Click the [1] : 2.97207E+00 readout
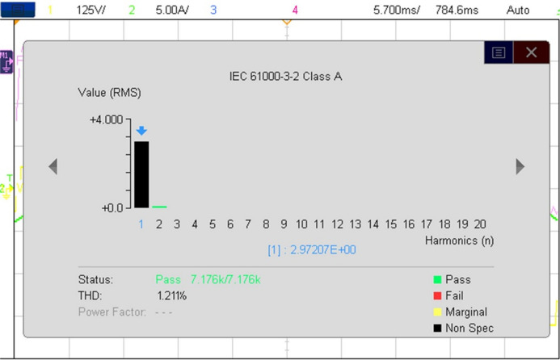Screen dimensions: 560x360 [312, 249]
